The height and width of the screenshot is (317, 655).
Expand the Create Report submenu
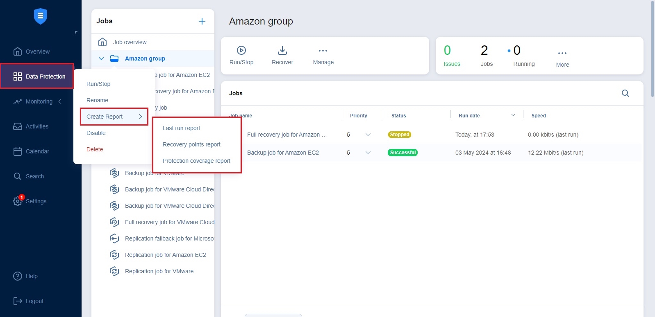point(114,117)
